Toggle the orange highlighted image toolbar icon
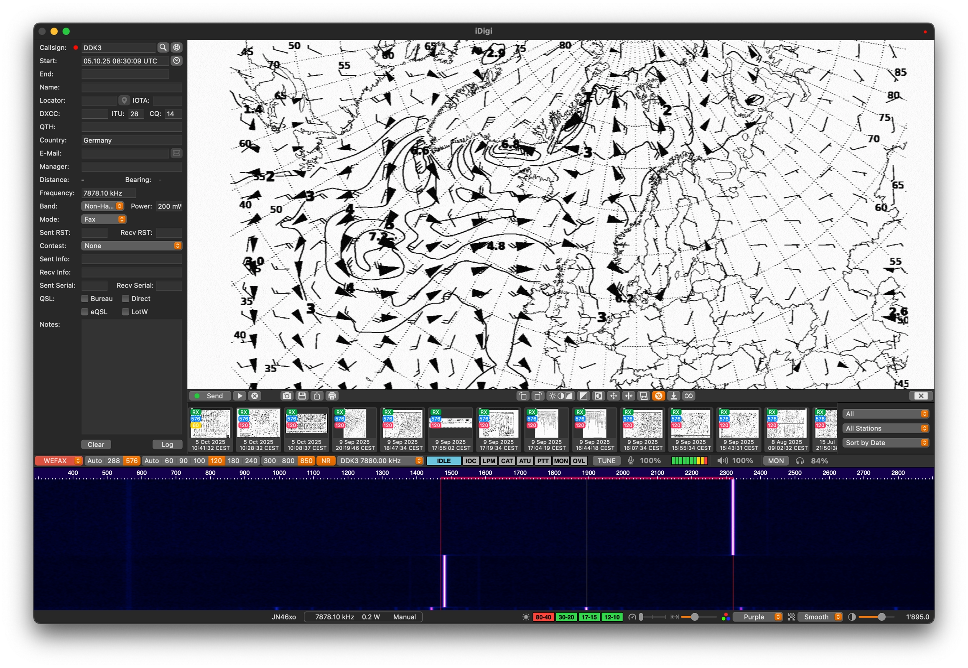968x668 pixels. click(x=658, y=396)
